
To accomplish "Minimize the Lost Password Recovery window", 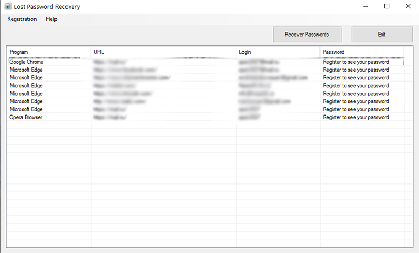I will 366,6.
